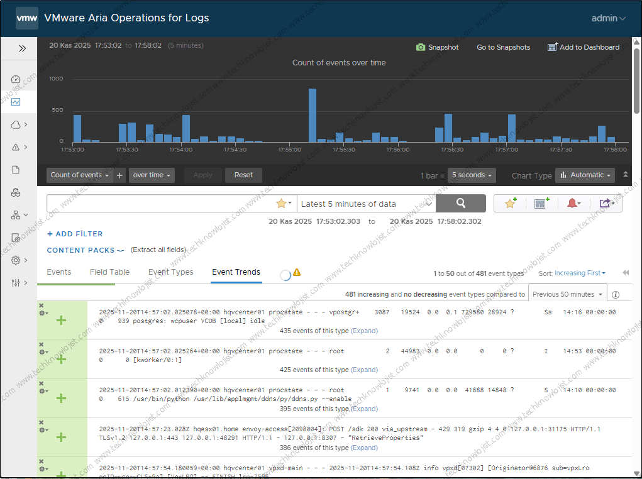642x479 pixels.
Task: Remove the kworker event type with X
Action: pos(41,344)
